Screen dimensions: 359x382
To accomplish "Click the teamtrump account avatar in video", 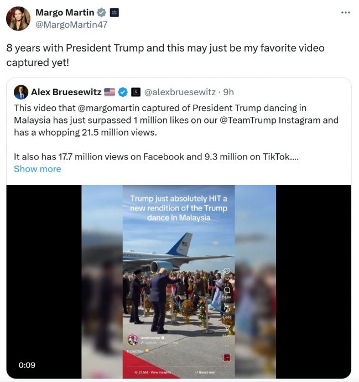I will click(x=133, y=340).
